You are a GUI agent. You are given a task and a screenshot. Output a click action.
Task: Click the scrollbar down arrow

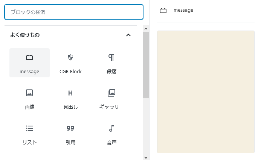(x=146, y=157)
